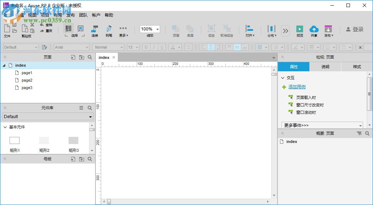Click the search icon in 页面 panel
This screenshot has width=373, height=205.
(90, 57)
